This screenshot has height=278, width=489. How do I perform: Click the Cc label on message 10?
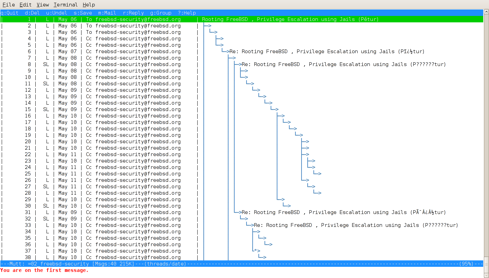coord(89,77)
